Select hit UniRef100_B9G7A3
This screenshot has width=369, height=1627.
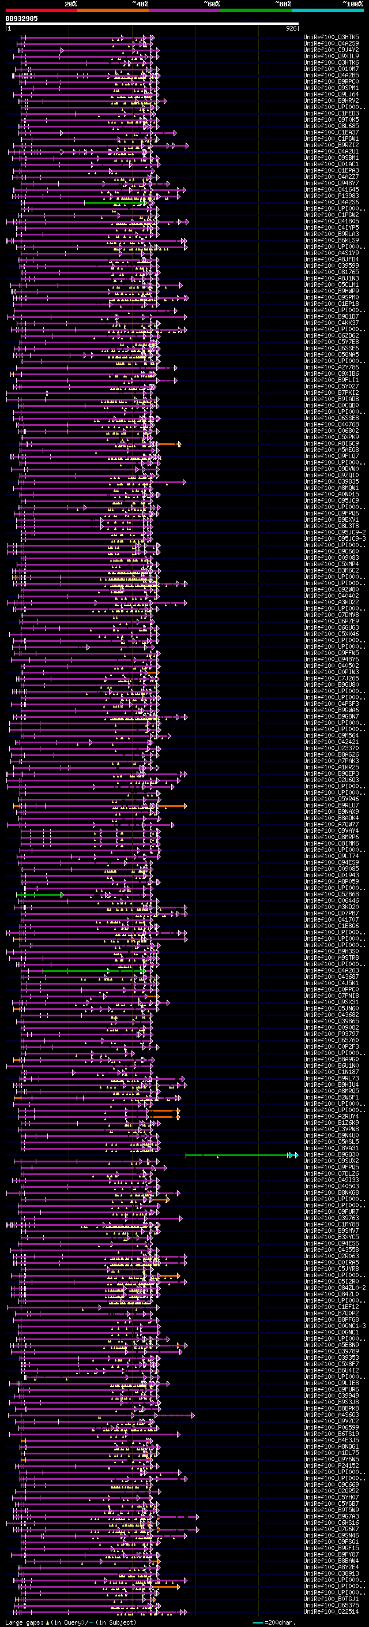(331, 1516)
